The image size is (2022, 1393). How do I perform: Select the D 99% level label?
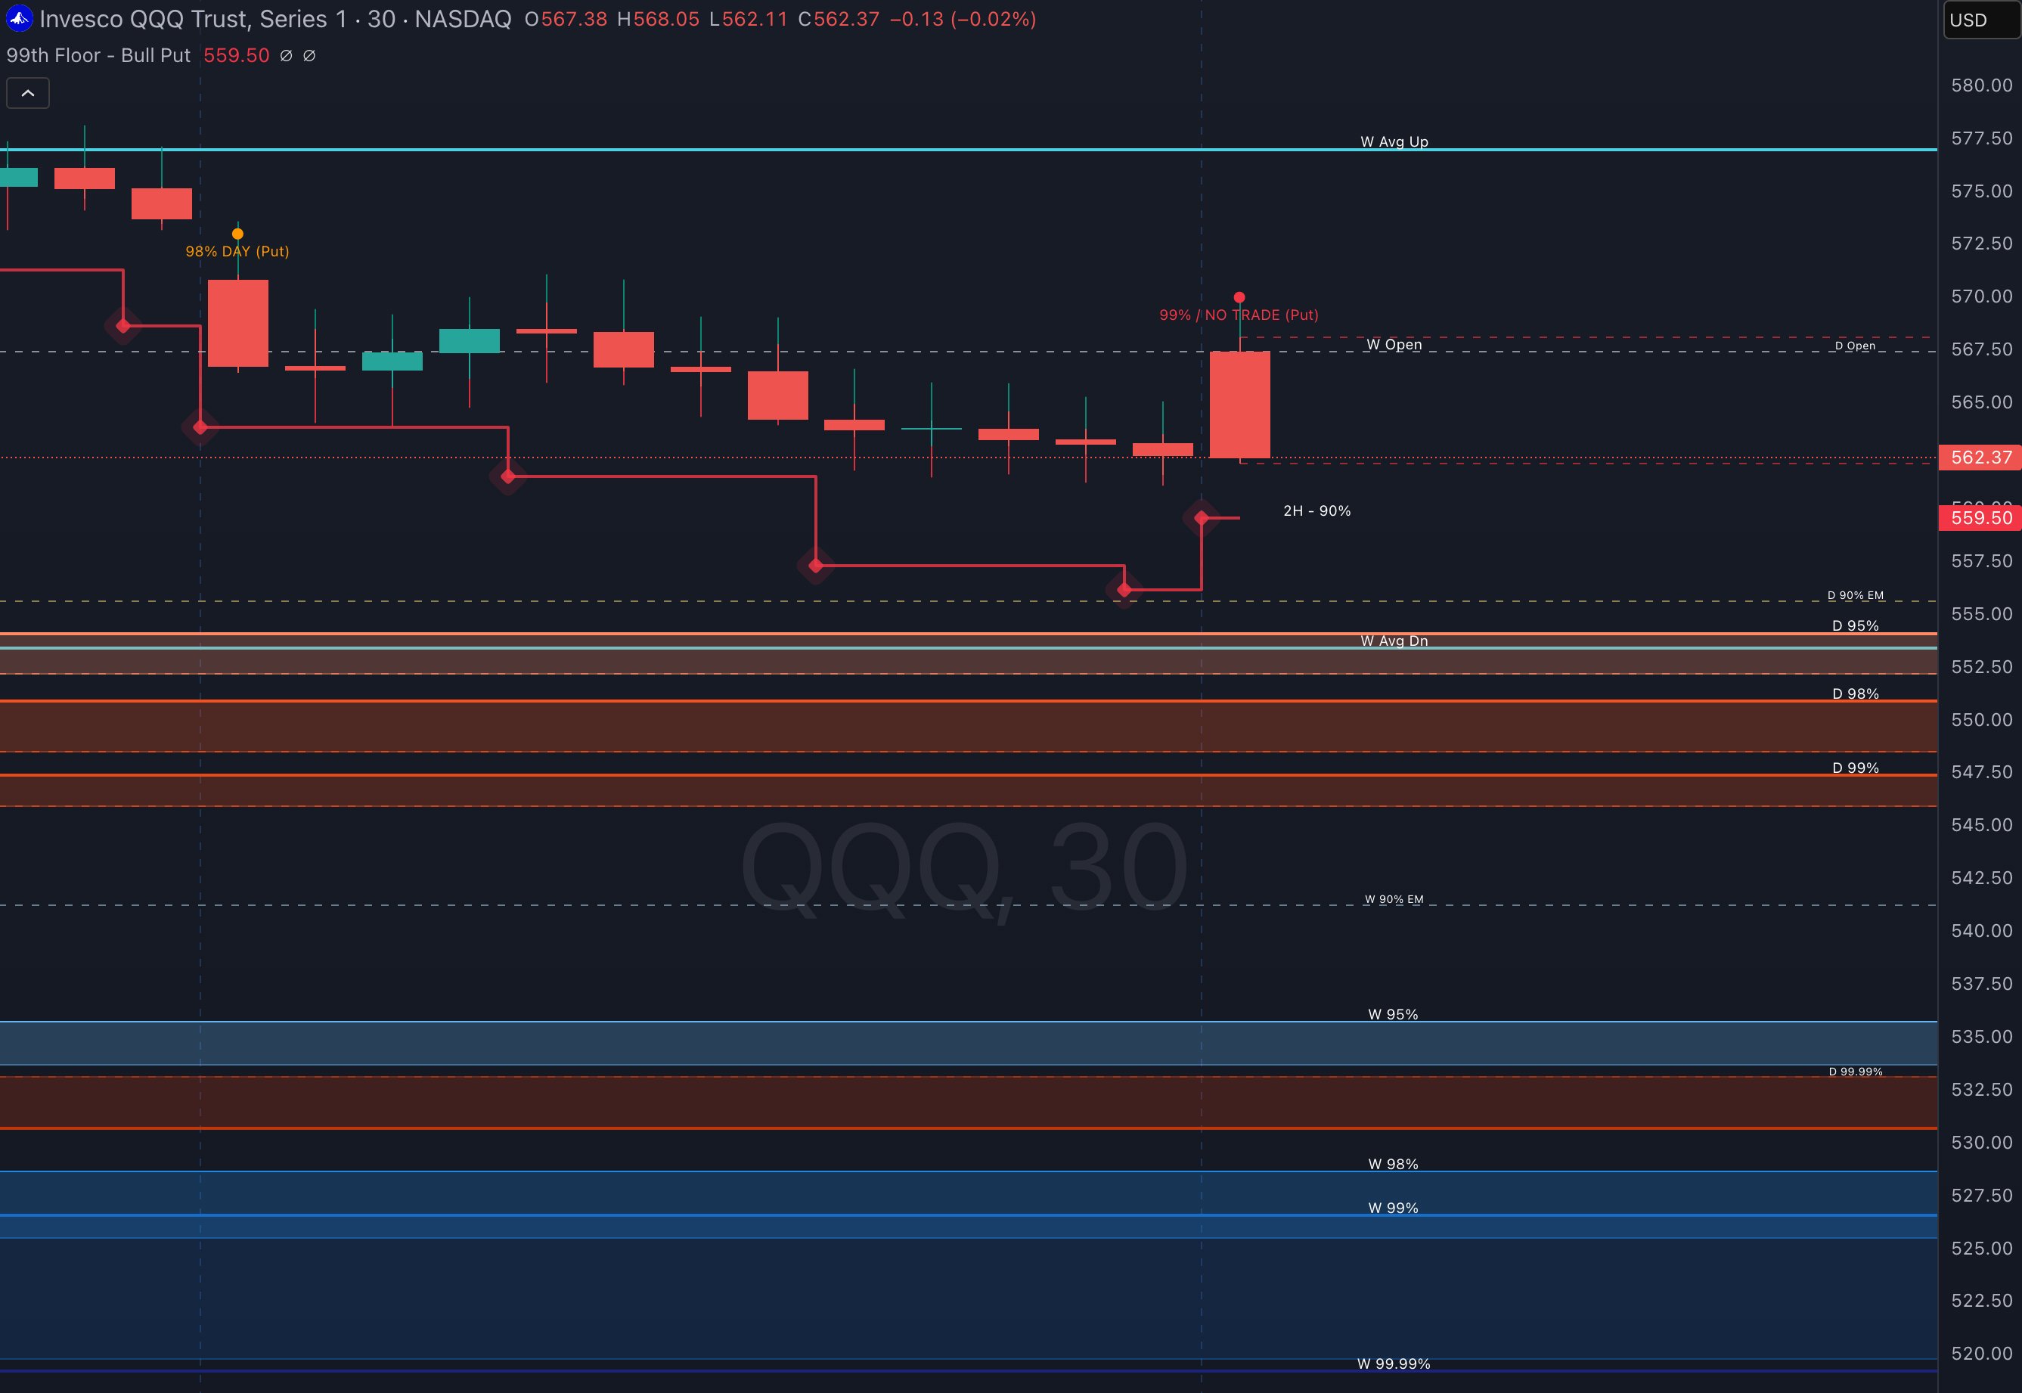point(1856,768)
